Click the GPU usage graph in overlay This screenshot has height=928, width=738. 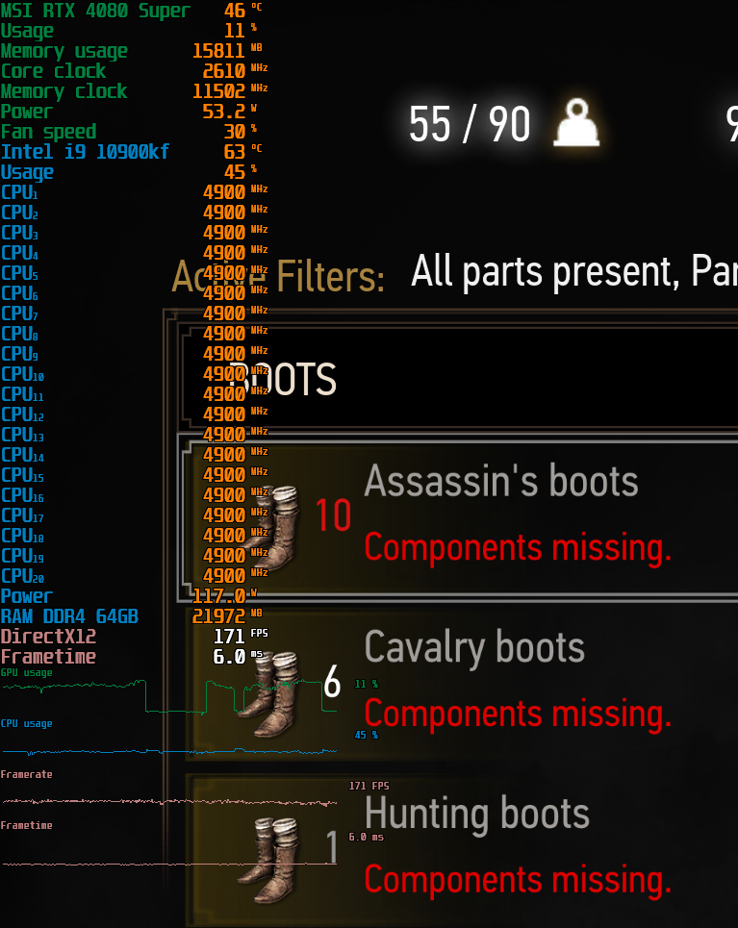(x=169, y=696)
